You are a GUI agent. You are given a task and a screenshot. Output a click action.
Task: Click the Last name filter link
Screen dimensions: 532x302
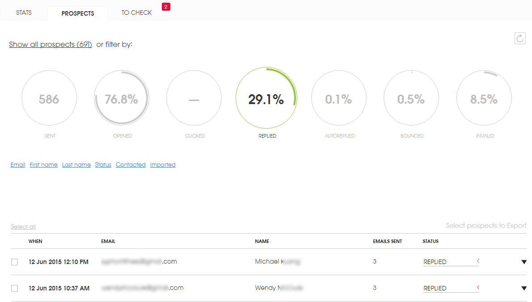coord(76,165)
